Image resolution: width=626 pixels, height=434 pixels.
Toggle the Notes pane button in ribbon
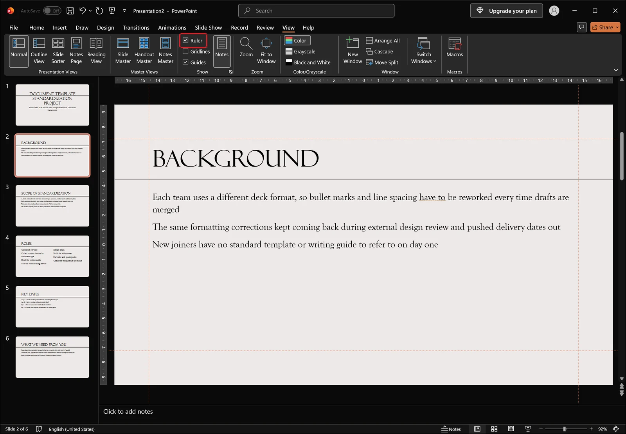tap(222, 51)
